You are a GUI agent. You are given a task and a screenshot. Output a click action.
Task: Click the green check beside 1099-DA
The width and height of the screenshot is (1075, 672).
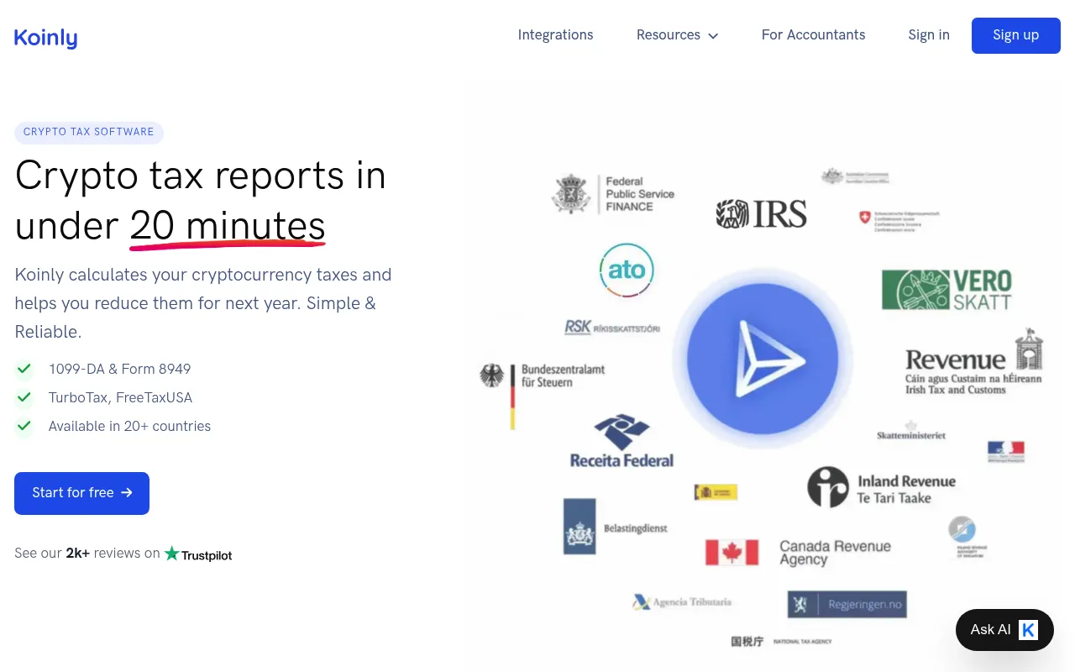[24, 369]
